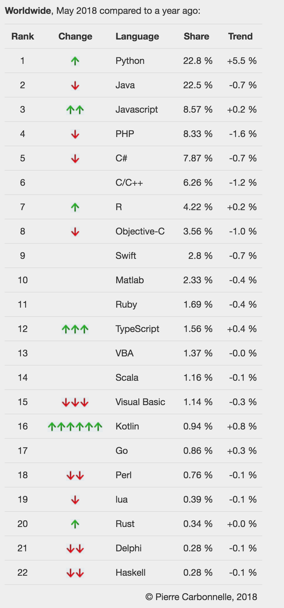Click the Kotlin trend value +0.8 %

[x=241, y=427]
